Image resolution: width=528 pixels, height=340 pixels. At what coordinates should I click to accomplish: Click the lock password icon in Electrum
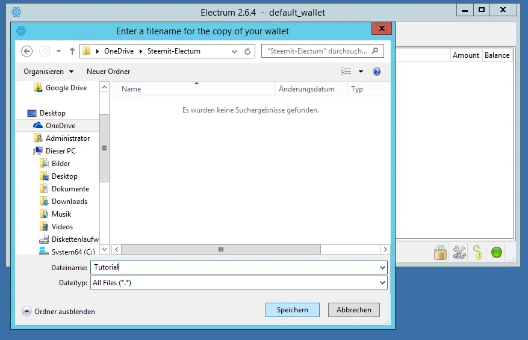440,252
